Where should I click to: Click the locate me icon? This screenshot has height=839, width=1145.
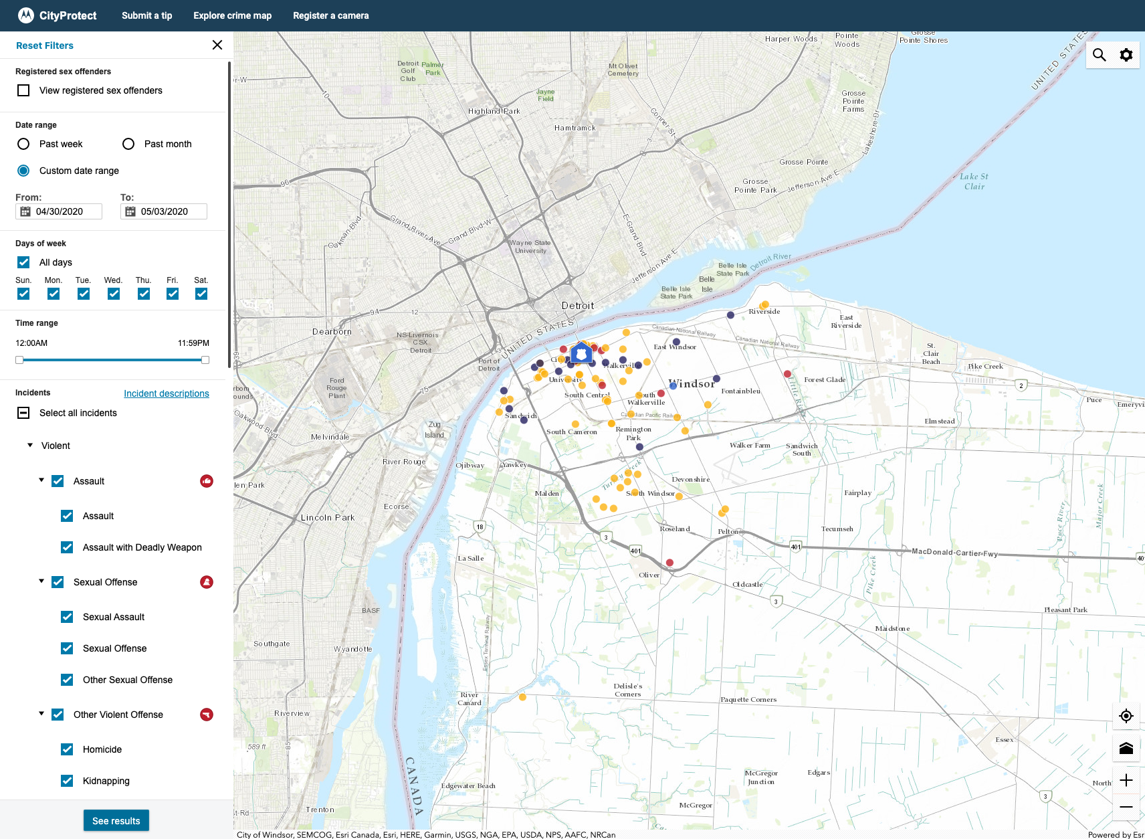(1126, 715)
